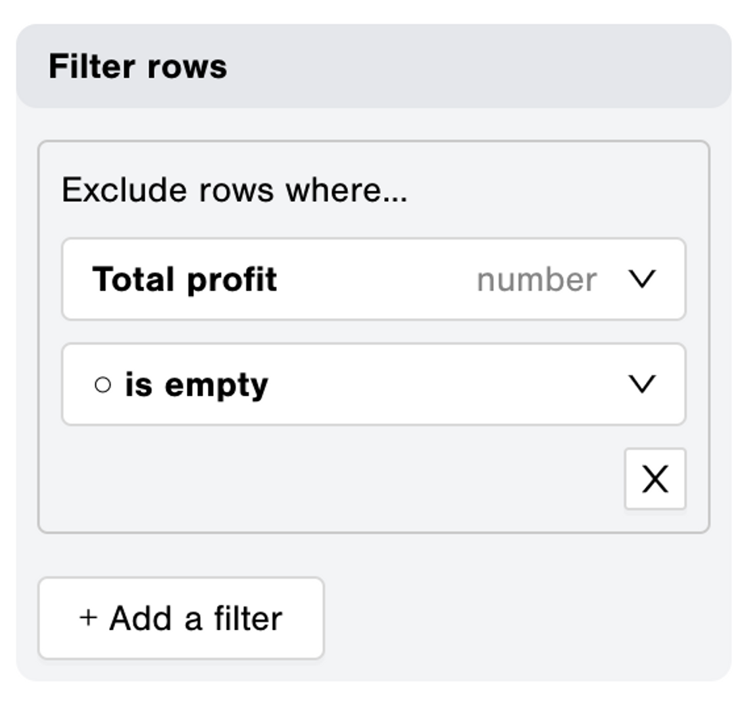Remove the filter with the X button

tap(654, 480)
